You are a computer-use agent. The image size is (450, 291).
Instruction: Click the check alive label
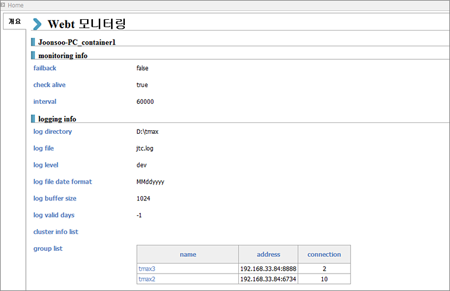pos(49,85)
